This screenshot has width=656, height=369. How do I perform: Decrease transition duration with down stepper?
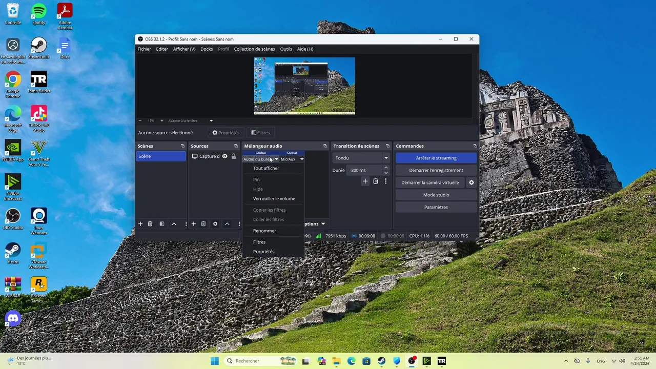pyautogui.click(x=386, y=173)
